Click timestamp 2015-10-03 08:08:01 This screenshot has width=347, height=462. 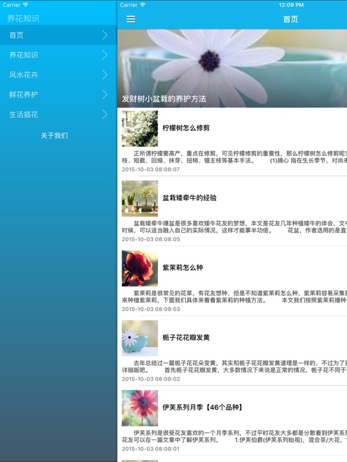click(x=151, y=449)
